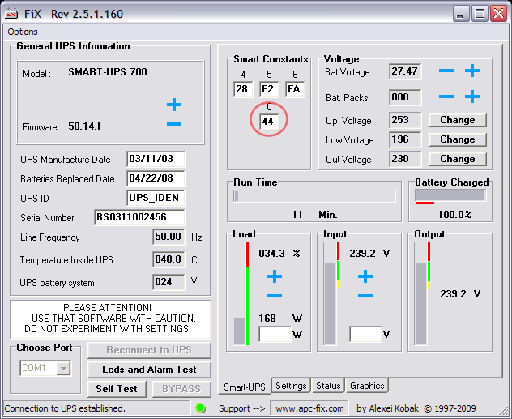Click the minus icon in Input panel
The width and height of the screenshot is (512, 419).
tap(365, 296)
